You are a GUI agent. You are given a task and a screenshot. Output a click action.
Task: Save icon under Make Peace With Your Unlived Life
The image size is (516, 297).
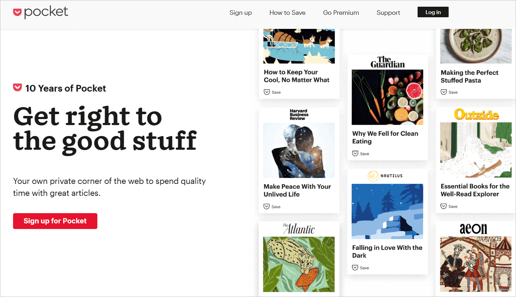click(x=267, y=207)
